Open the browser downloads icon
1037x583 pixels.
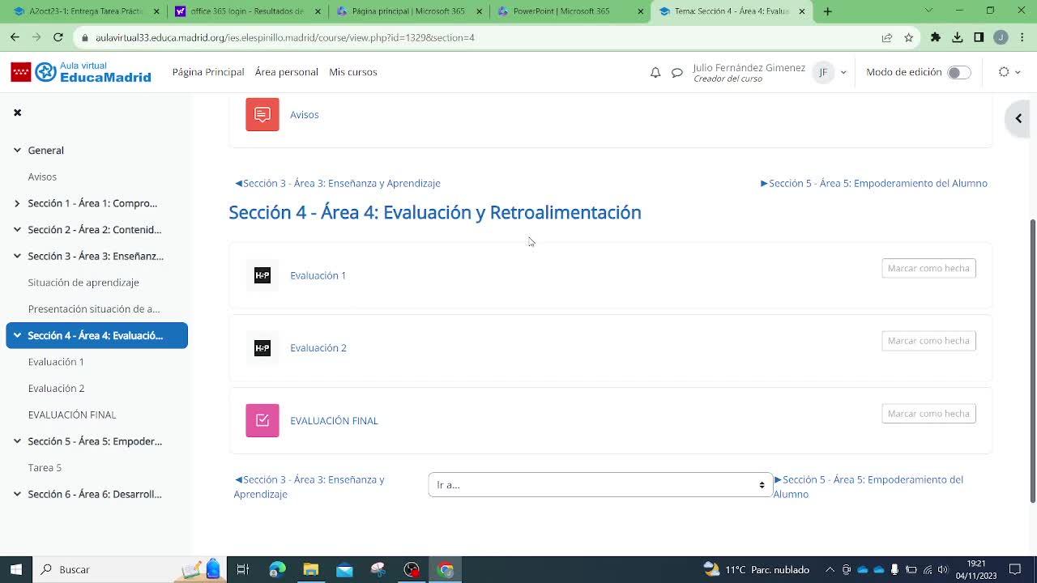click(958, 37)
